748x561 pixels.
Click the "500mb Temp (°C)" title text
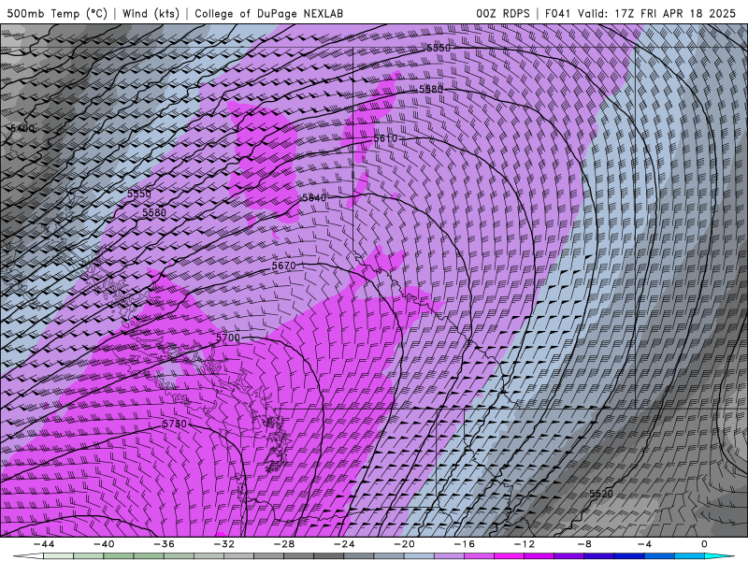[x=57, y=13]
